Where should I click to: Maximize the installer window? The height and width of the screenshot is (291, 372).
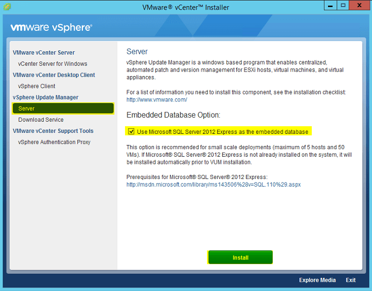click(343, 6)
